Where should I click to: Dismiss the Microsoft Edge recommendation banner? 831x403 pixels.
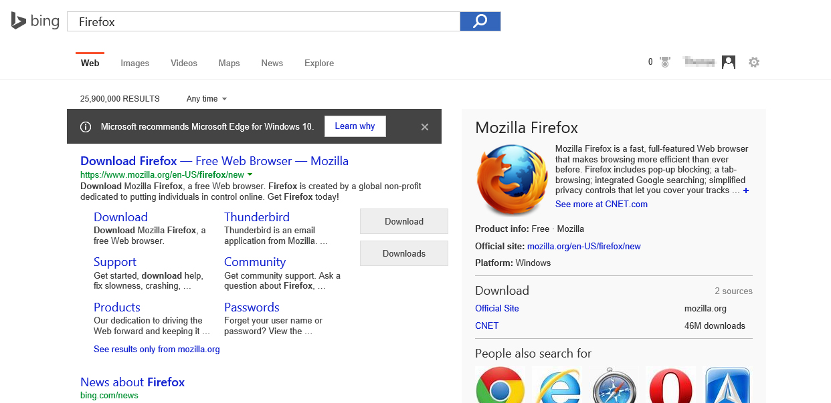tap(425, 126)
